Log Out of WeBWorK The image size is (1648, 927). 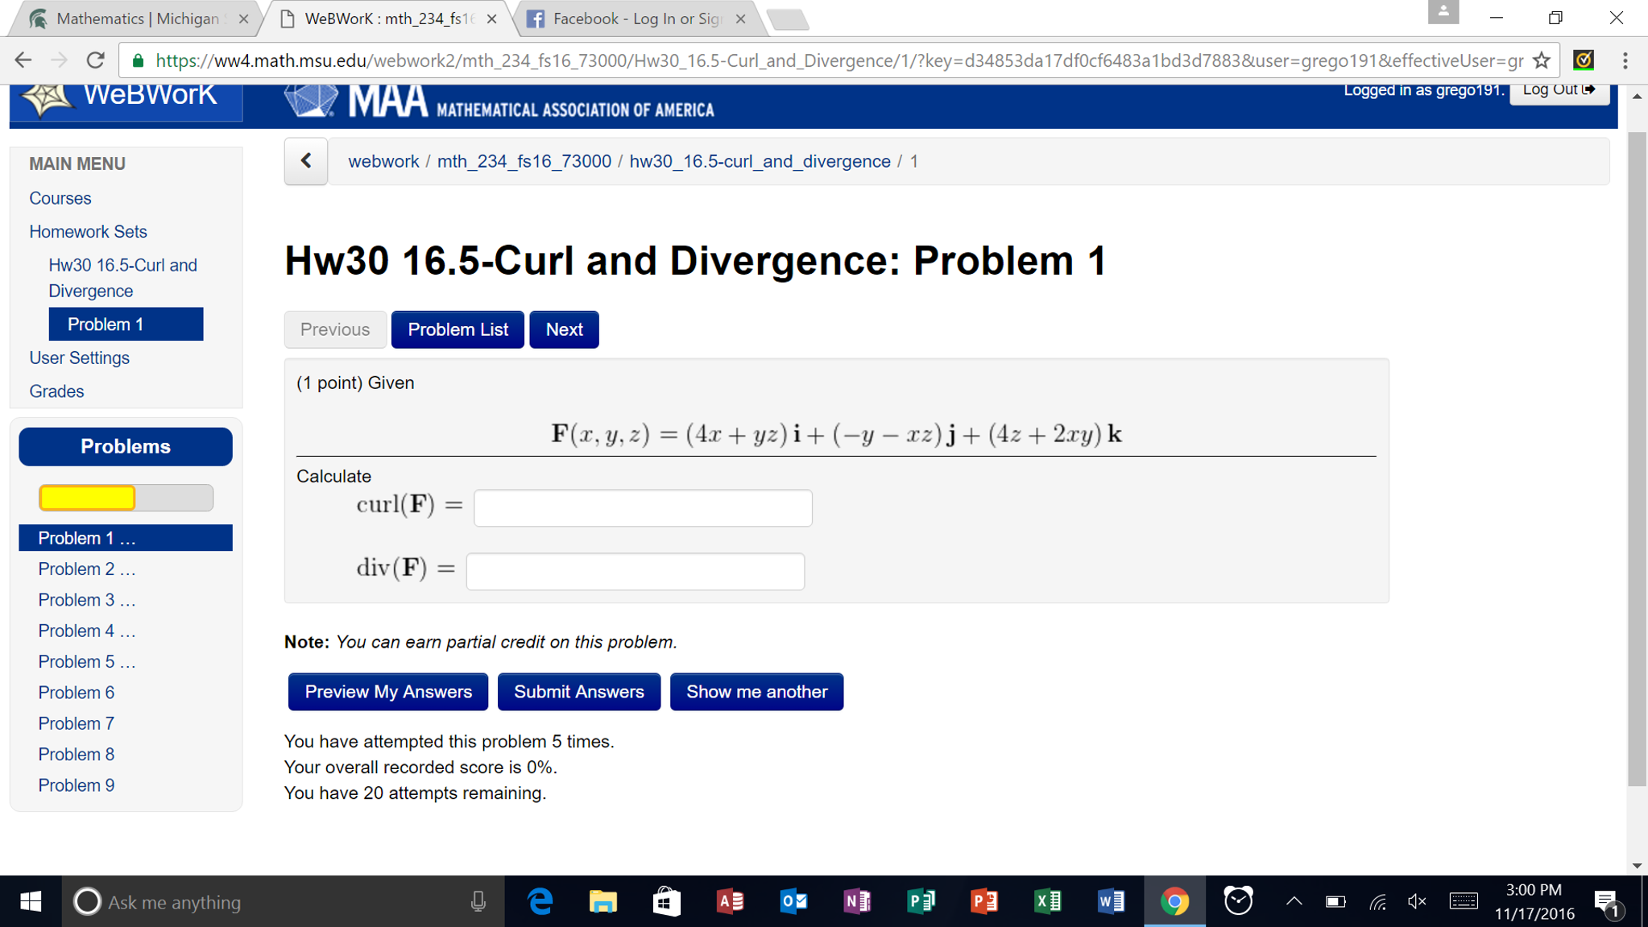1559,91
